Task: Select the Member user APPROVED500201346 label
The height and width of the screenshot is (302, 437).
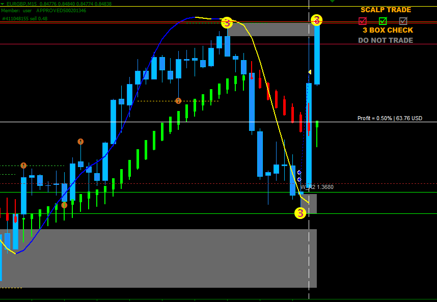Action: (44, 11)
